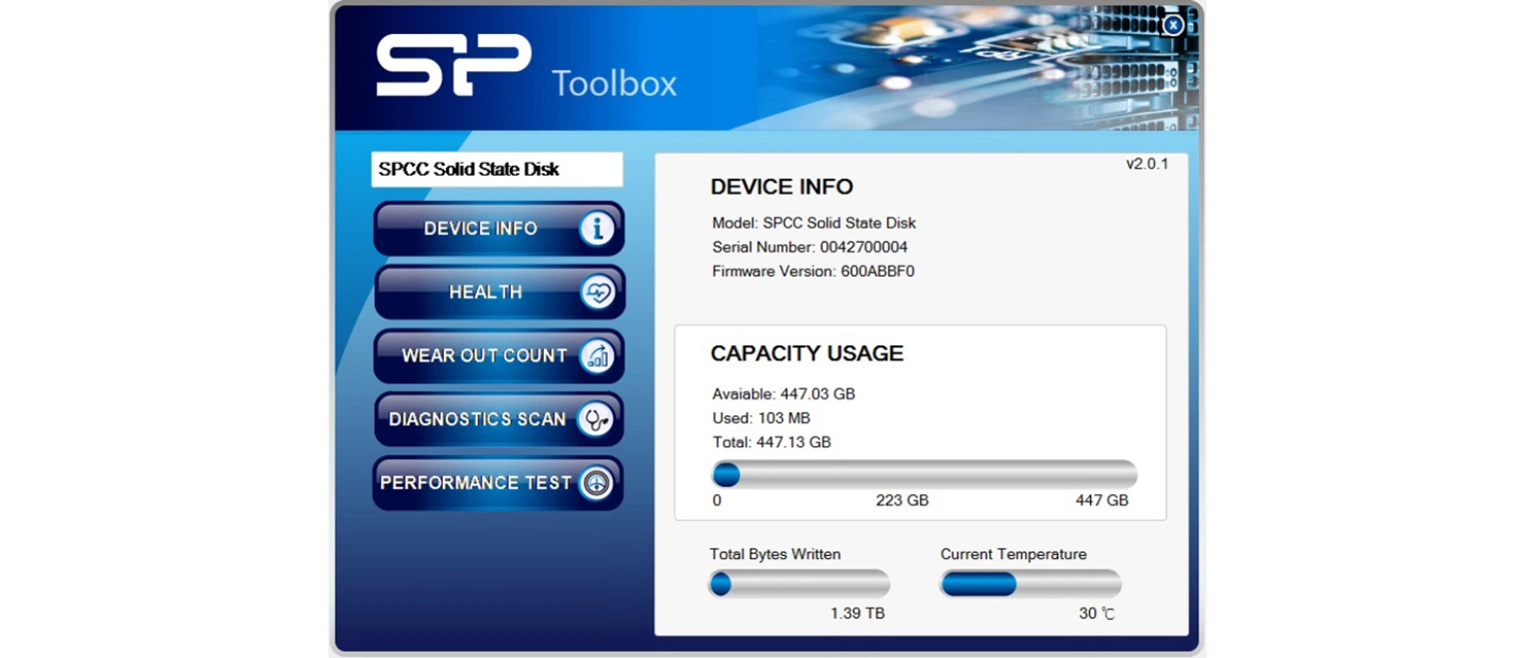
Task: Click the Avaiable: 447.03 GB line
Action: pyautogui.click(x=783, y=393)
